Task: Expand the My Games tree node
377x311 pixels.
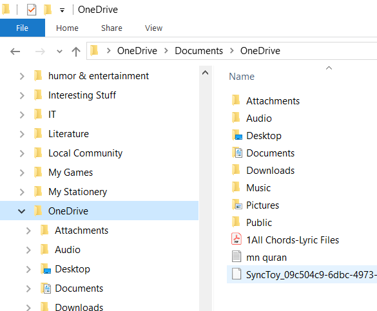Action: pos(22,173)
